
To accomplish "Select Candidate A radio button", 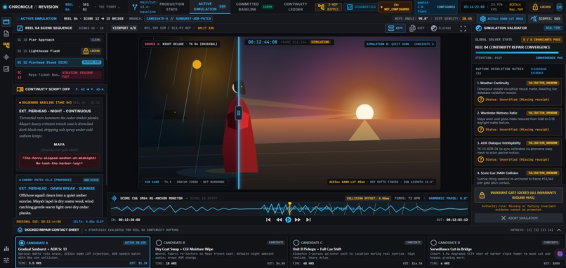I will (21, 243).
